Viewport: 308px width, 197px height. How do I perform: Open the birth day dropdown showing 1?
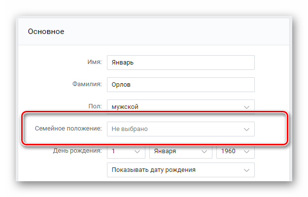(126, 151)
